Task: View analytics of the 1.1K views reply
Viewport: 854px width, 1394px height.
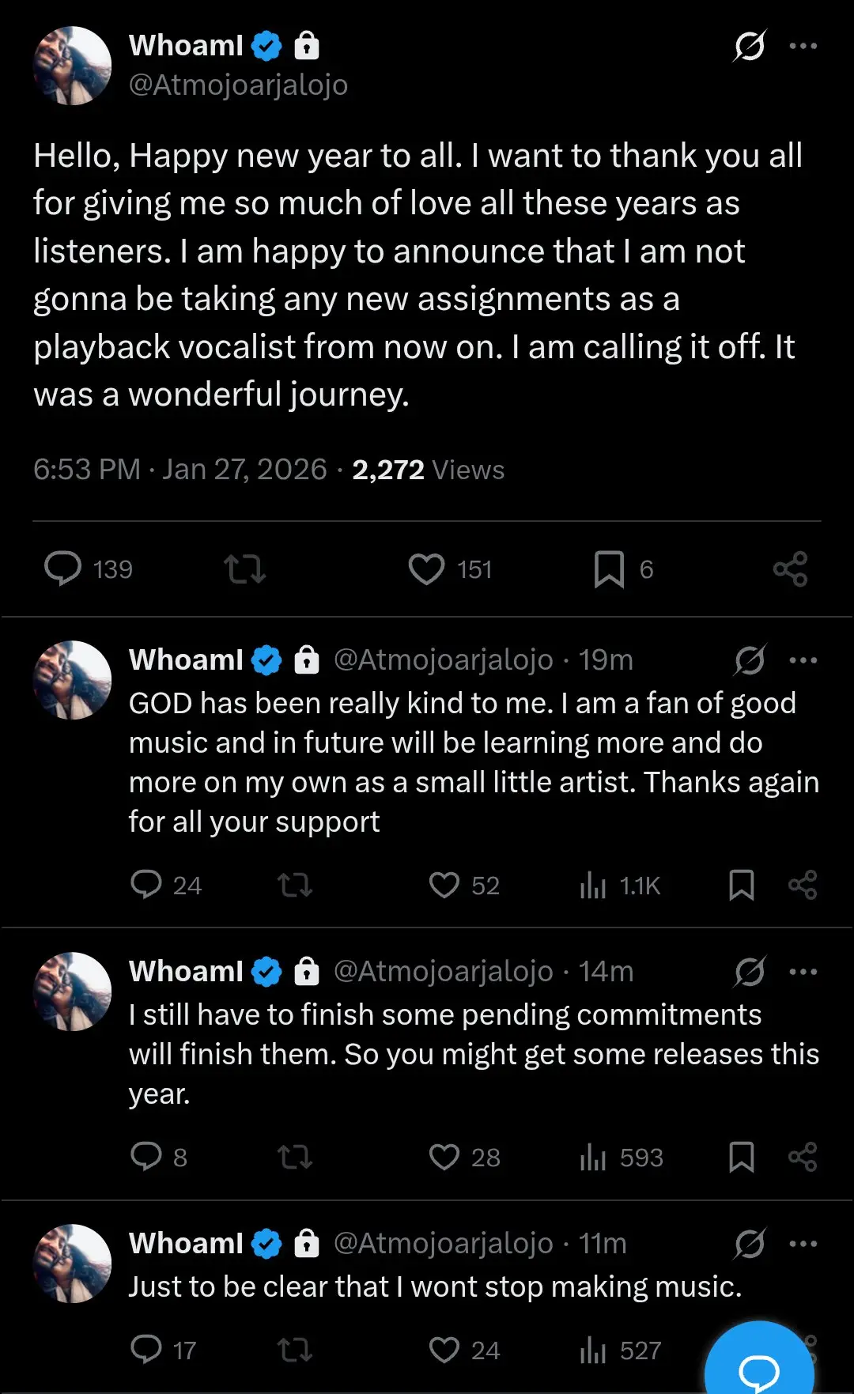Action: pyautogui.click(x=593, y=885)
